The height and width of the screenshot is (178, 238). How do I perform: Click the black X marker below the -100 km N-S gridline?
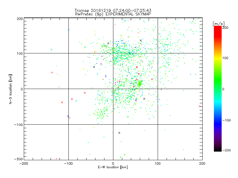pyautogui.click(x=119, y=133)
